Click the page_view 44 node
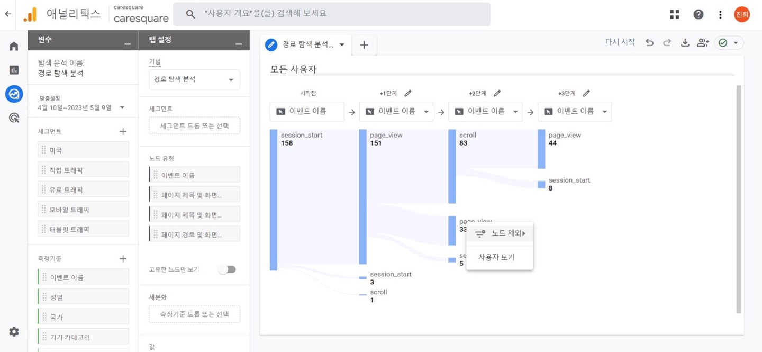This screenshot has width=762, height=352. [541, 149]
